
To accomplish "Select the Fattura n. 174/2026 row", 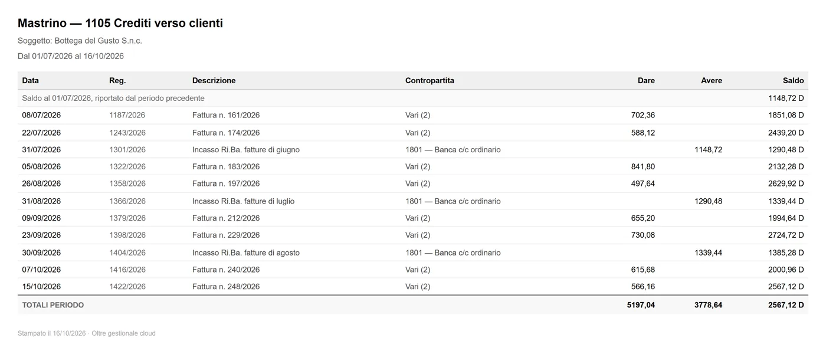I will [413, 133].
